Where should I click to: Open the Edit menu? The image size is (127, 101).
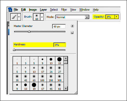(x=23, y=10)
